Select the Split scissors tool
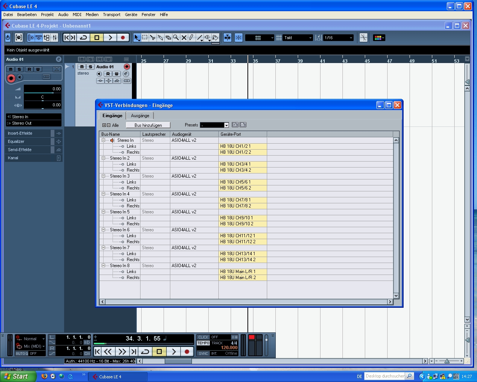 (x=153, y=38)
